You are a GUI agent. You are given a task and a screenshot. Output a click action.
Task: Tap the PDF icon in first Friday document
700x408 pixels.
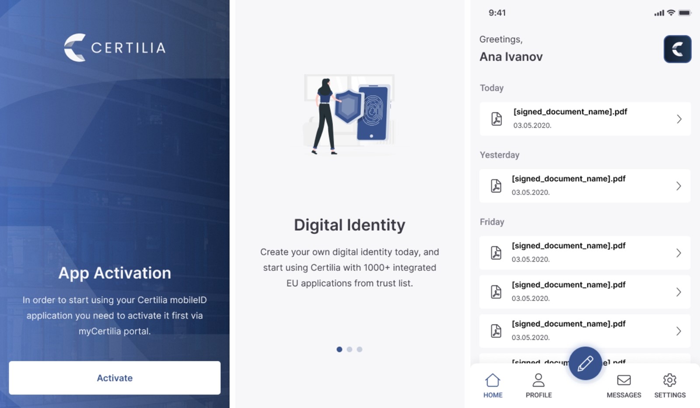coord(496,253)
